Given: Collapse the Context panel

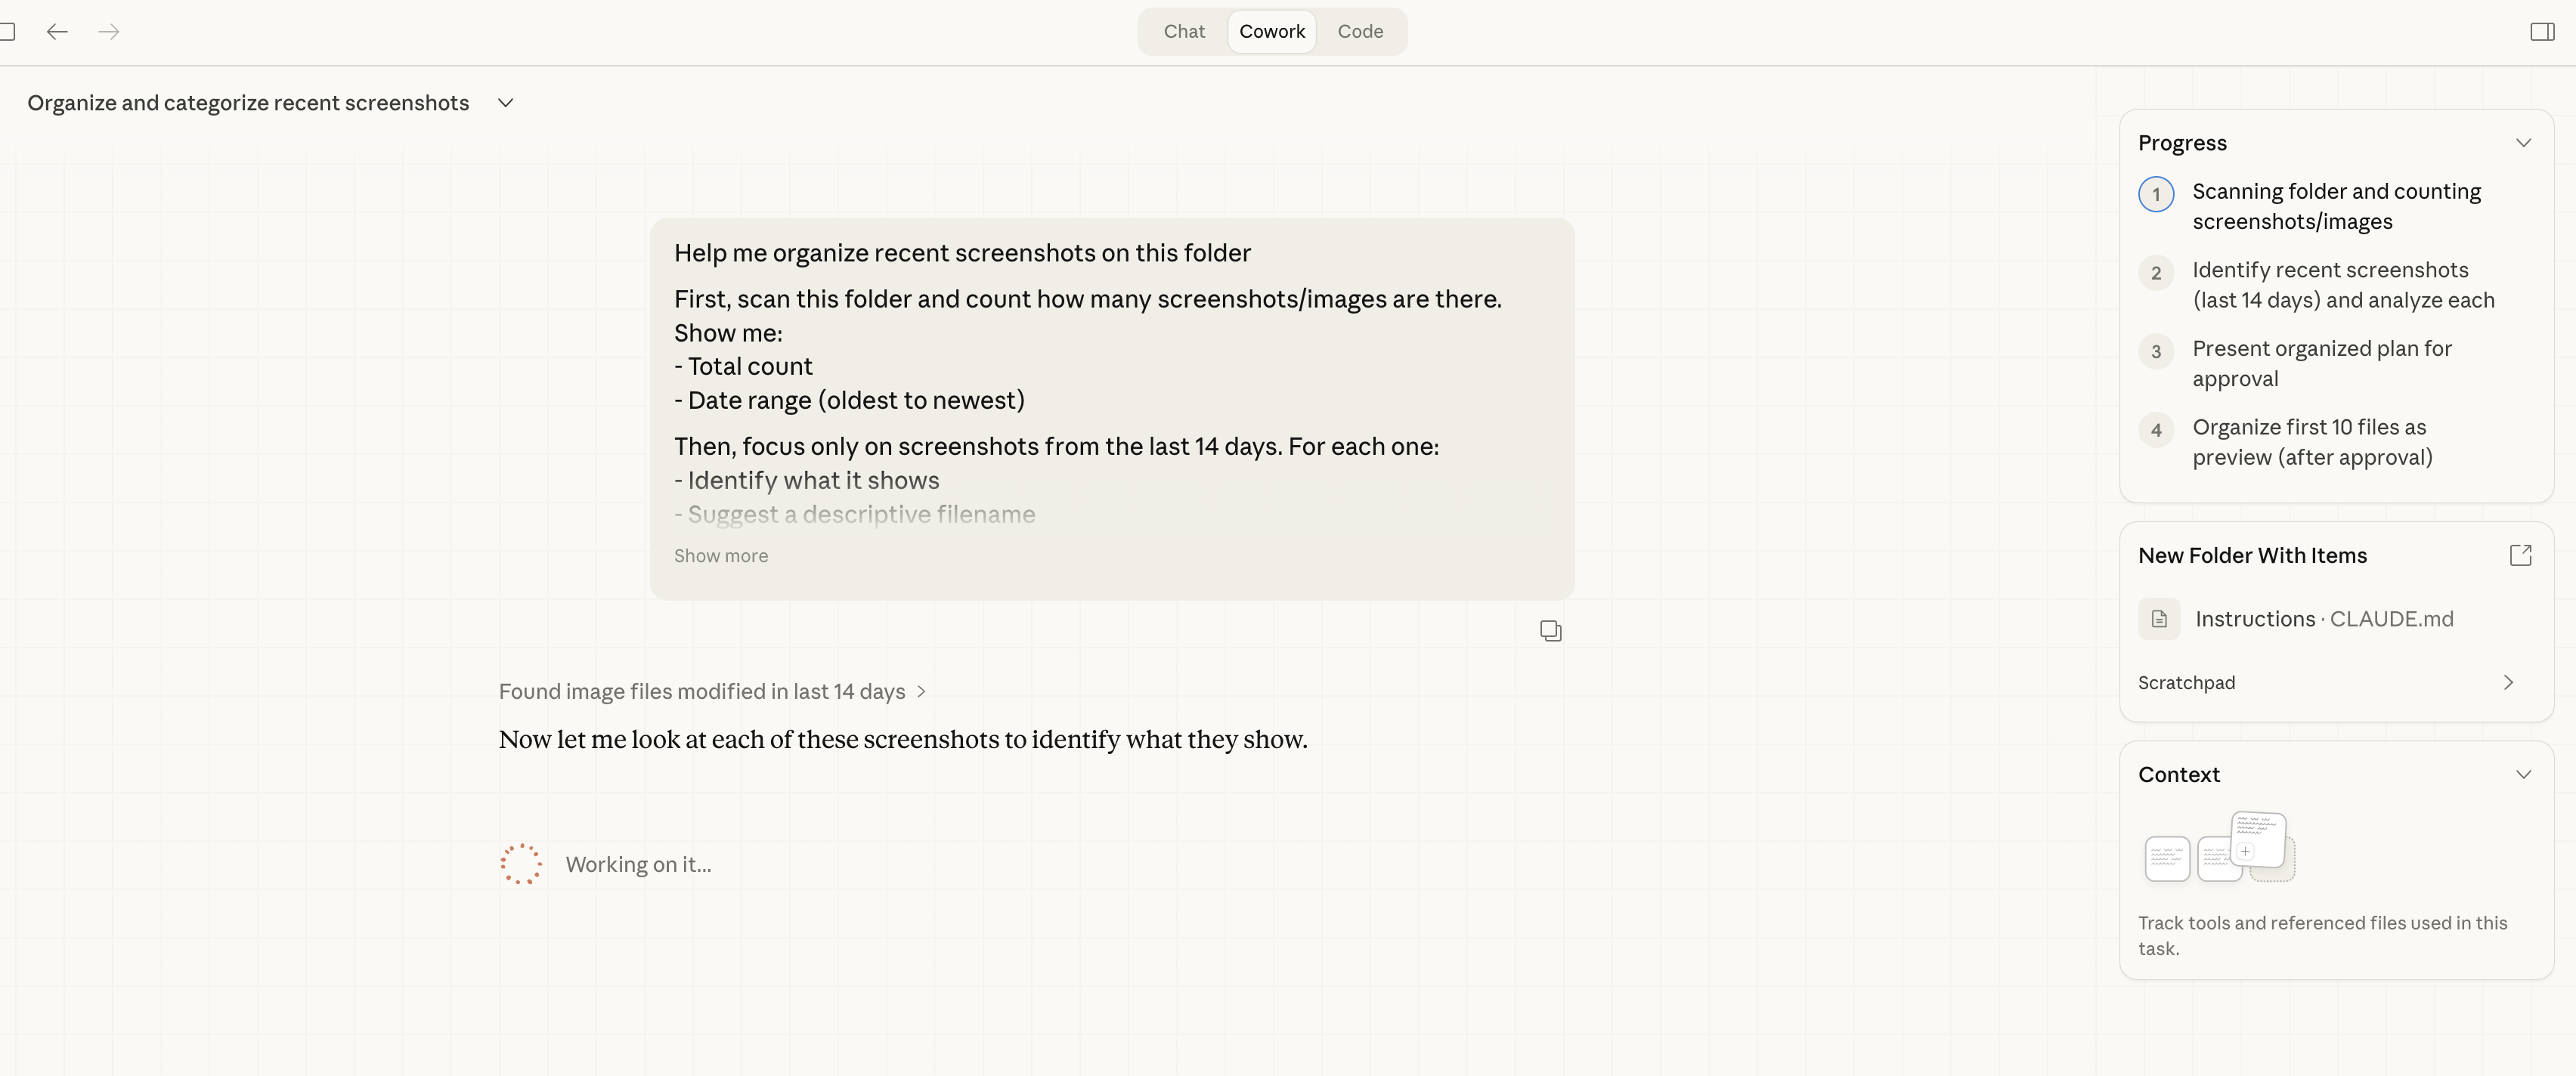Looking at the screenshot, I should point(2523,774).
